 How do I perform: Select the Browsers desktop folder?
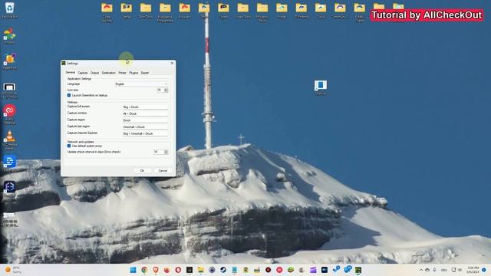tap(184, 11)
